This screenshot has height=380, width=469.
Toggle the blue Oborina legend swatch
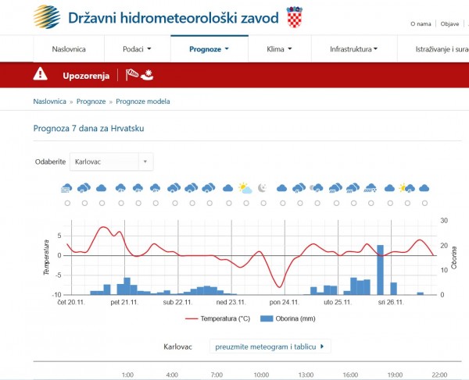click(267, 319)
